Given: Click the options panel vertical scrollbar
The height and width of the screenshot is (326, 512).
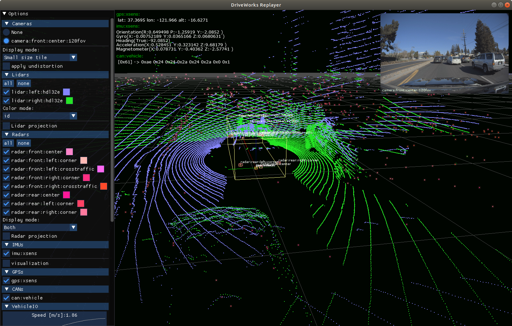Looking at the screenshot, I should tap(112, 120).
